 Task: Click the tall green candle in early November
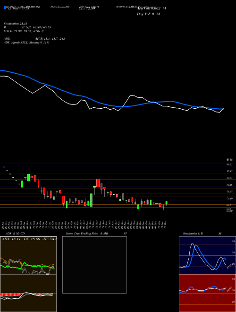92,200
